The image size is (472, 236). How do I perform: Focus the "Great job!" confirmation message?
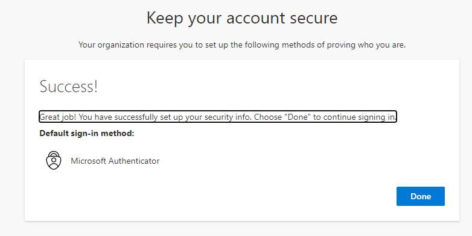(218, 117)
